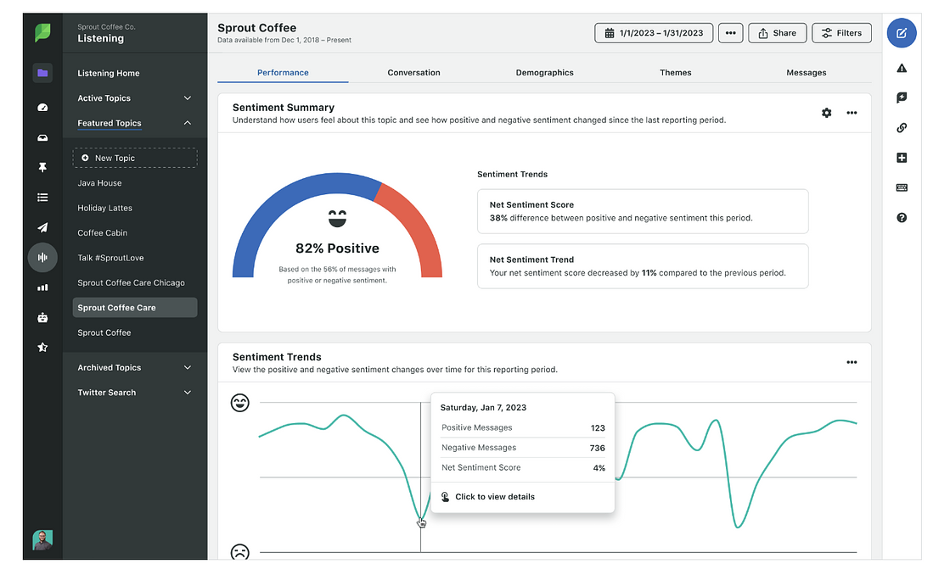Click the pin icon in sidebar

coord(42,167)
